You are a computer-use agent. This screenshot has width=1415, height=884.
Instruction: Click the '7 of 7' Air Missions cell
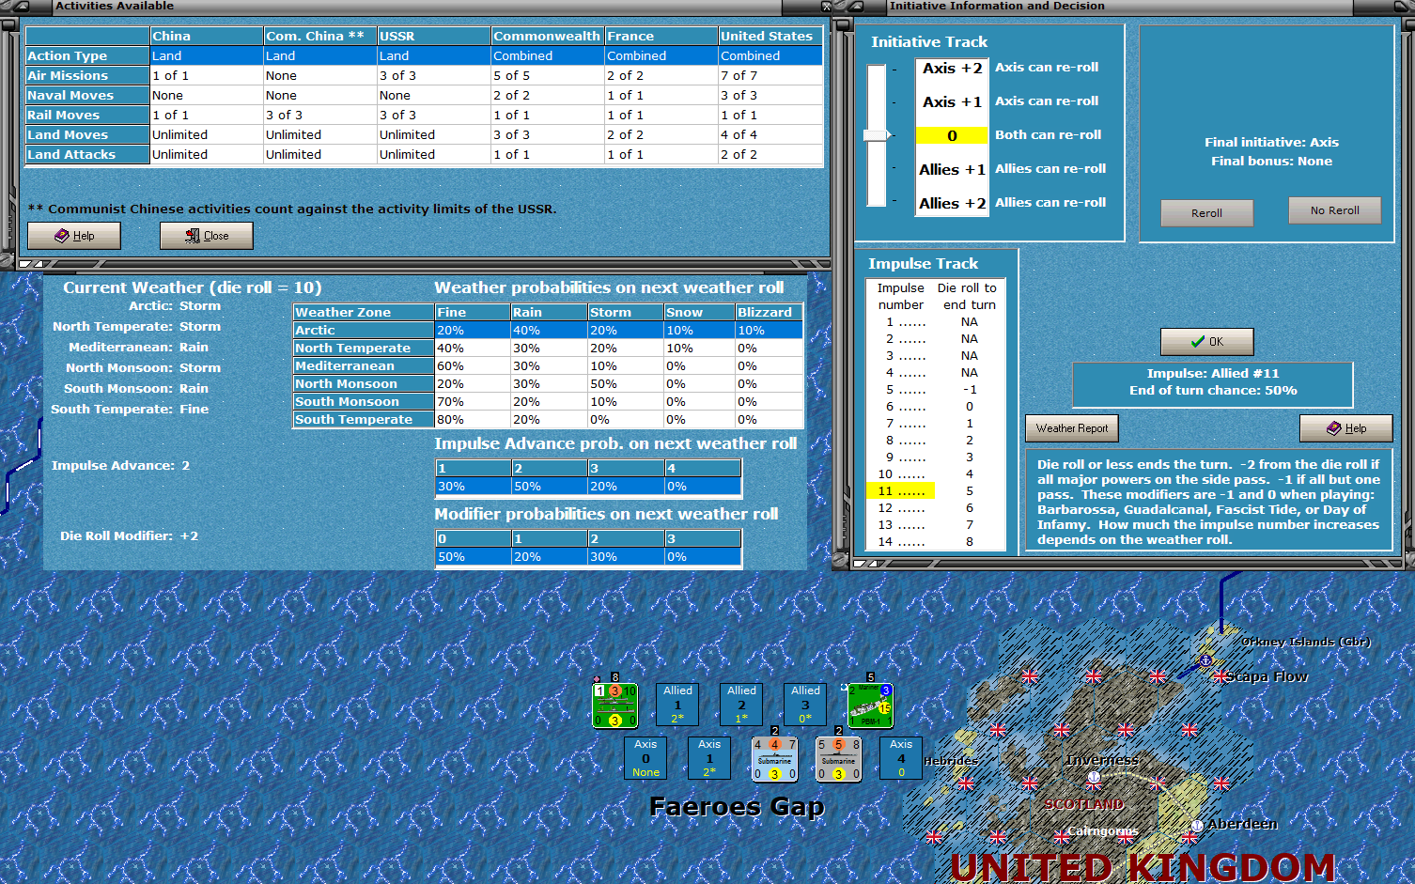(770, 76)
